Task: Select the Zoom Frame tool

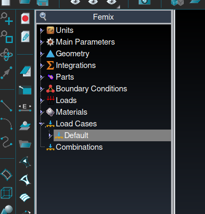Action: (x=6, y=37)
